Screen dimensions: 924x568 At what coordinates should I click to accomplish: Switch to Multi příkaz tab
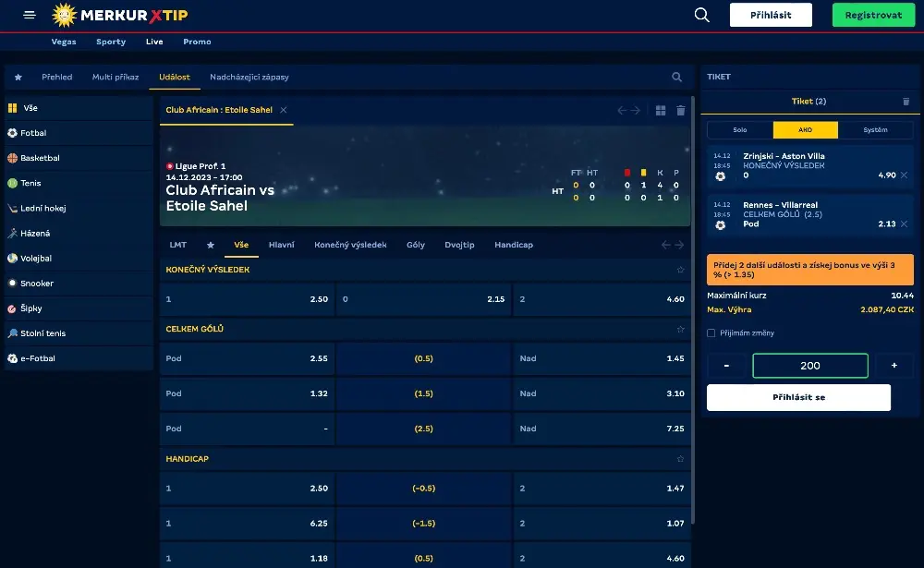tap(115, 78)
